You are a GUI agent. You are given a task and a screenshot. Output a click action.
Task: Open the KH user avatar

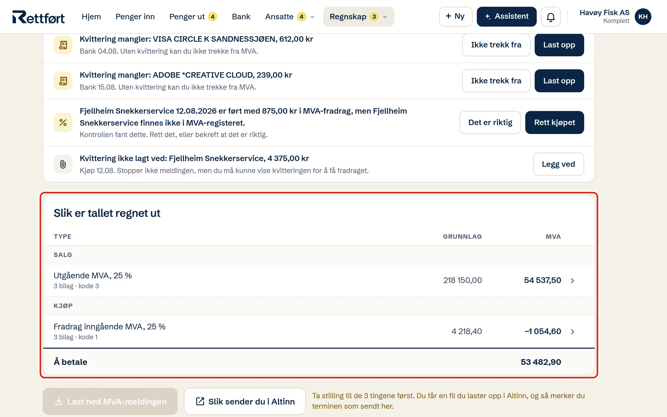pyautogui.click(x=643, y=17)
